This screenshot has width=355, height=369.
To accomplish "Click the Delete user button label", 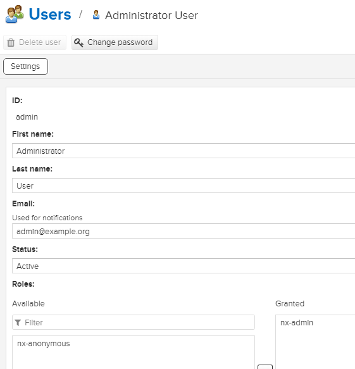I will [40, 42].
